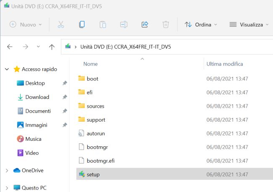
Task: Click the Rename icon in toolbar
Action: pyautogui.click(x=123, y=24)
